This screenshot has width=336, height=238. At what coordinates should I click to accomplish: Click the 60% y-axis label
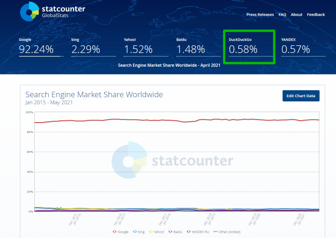[x=30, y=152]
